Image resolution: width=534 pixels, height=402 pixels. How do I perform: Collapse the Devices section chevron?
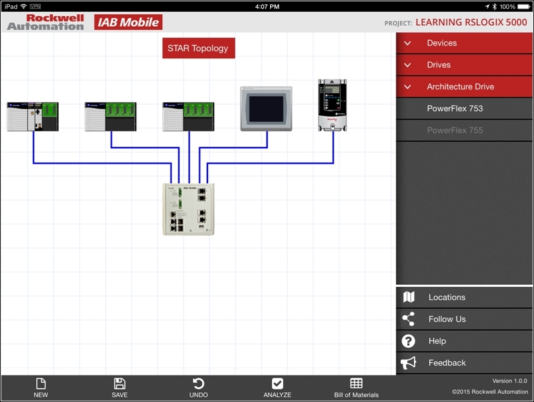pyautogui.click(x=407, y=43)
